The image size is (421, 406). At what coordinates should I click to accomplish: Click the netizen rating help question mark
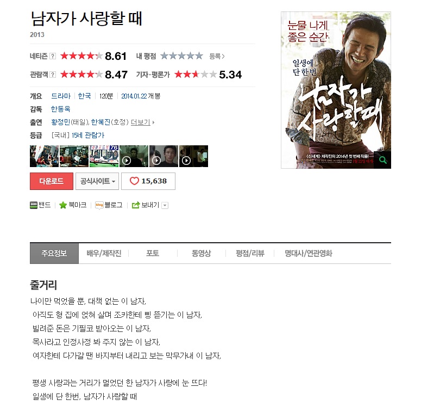[53, 56]
